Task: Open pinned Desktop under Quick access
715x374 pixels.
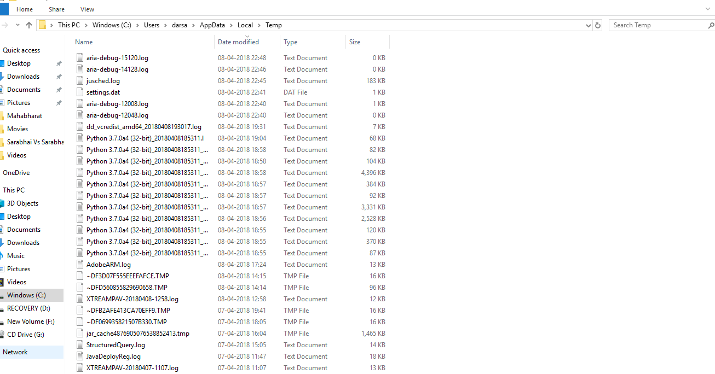Action: coord(19,63)
